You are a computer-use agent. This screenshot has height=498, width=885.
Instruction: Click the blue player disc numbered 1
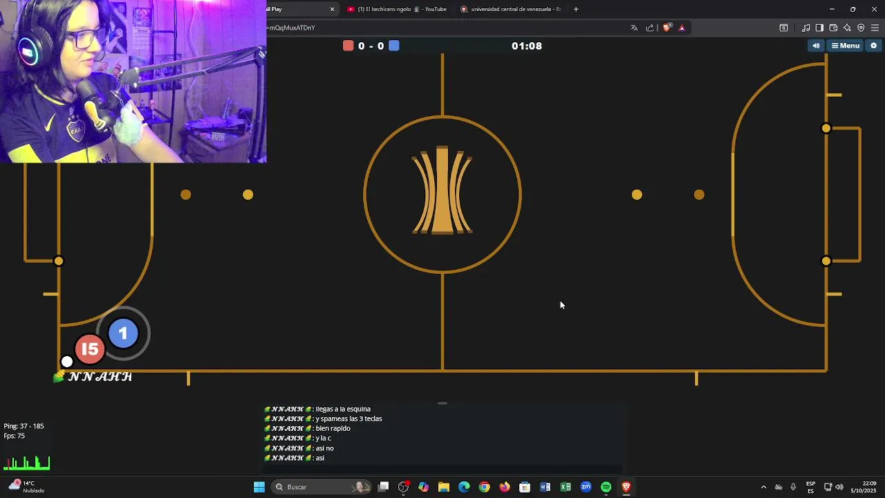click(123, 333)
